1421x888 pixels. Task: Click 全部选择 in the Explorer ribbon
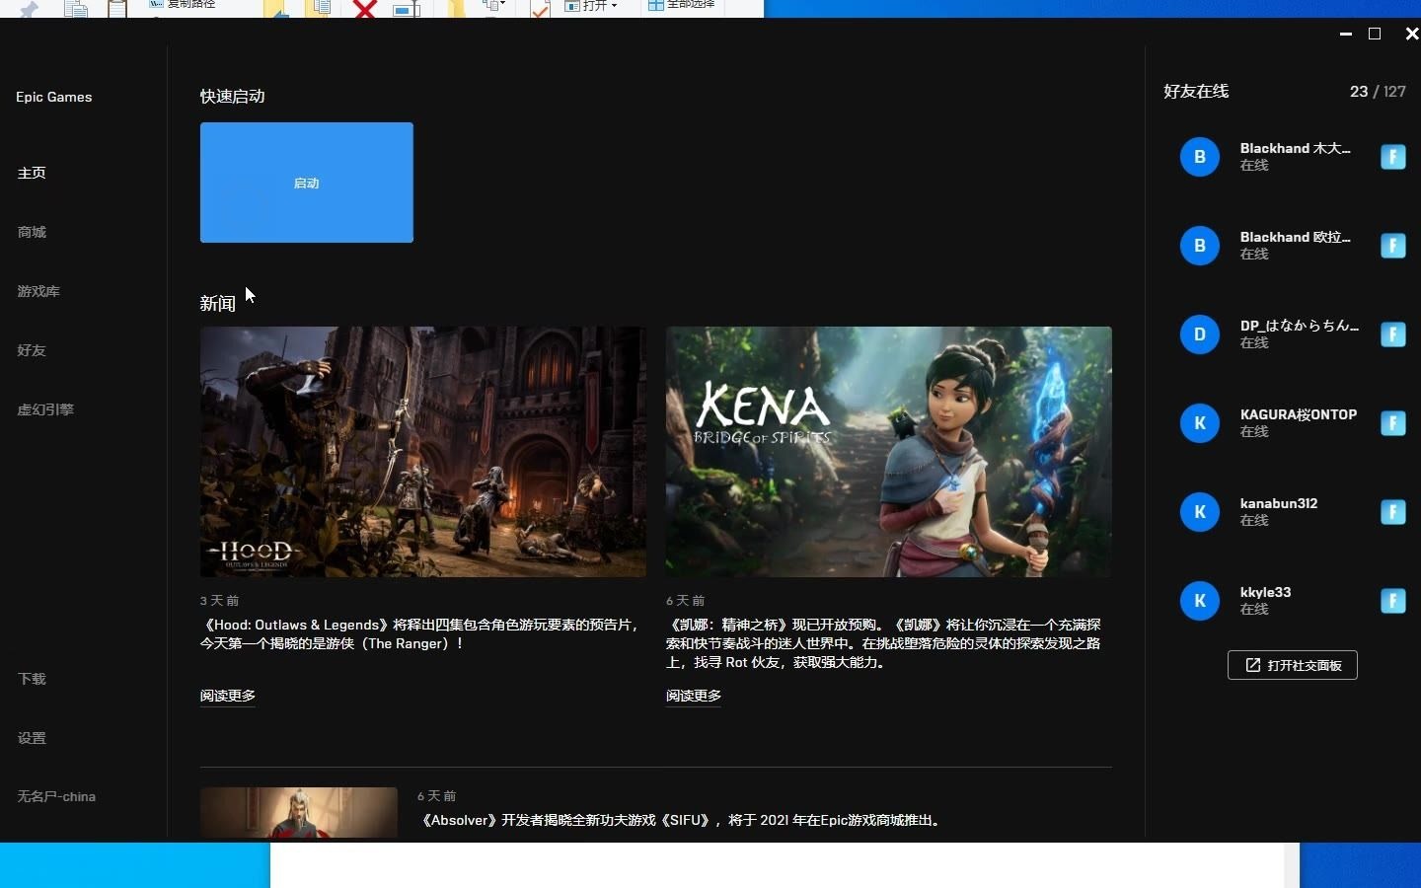(x=682, y=5)
